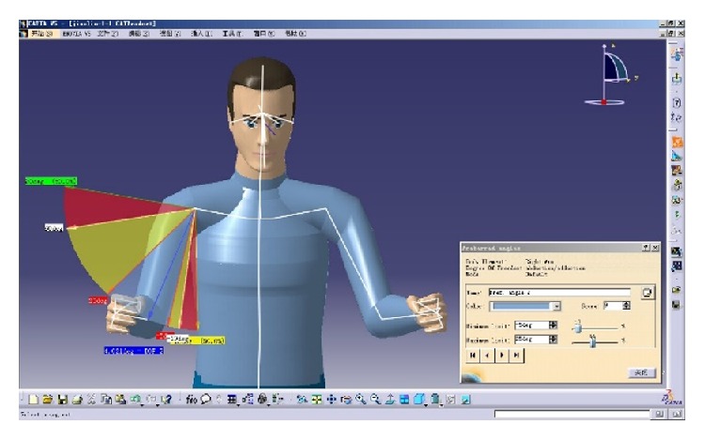This screenshot has height=440, width=705.
Task: Open the Design Table icon
Action: [232, 399]
